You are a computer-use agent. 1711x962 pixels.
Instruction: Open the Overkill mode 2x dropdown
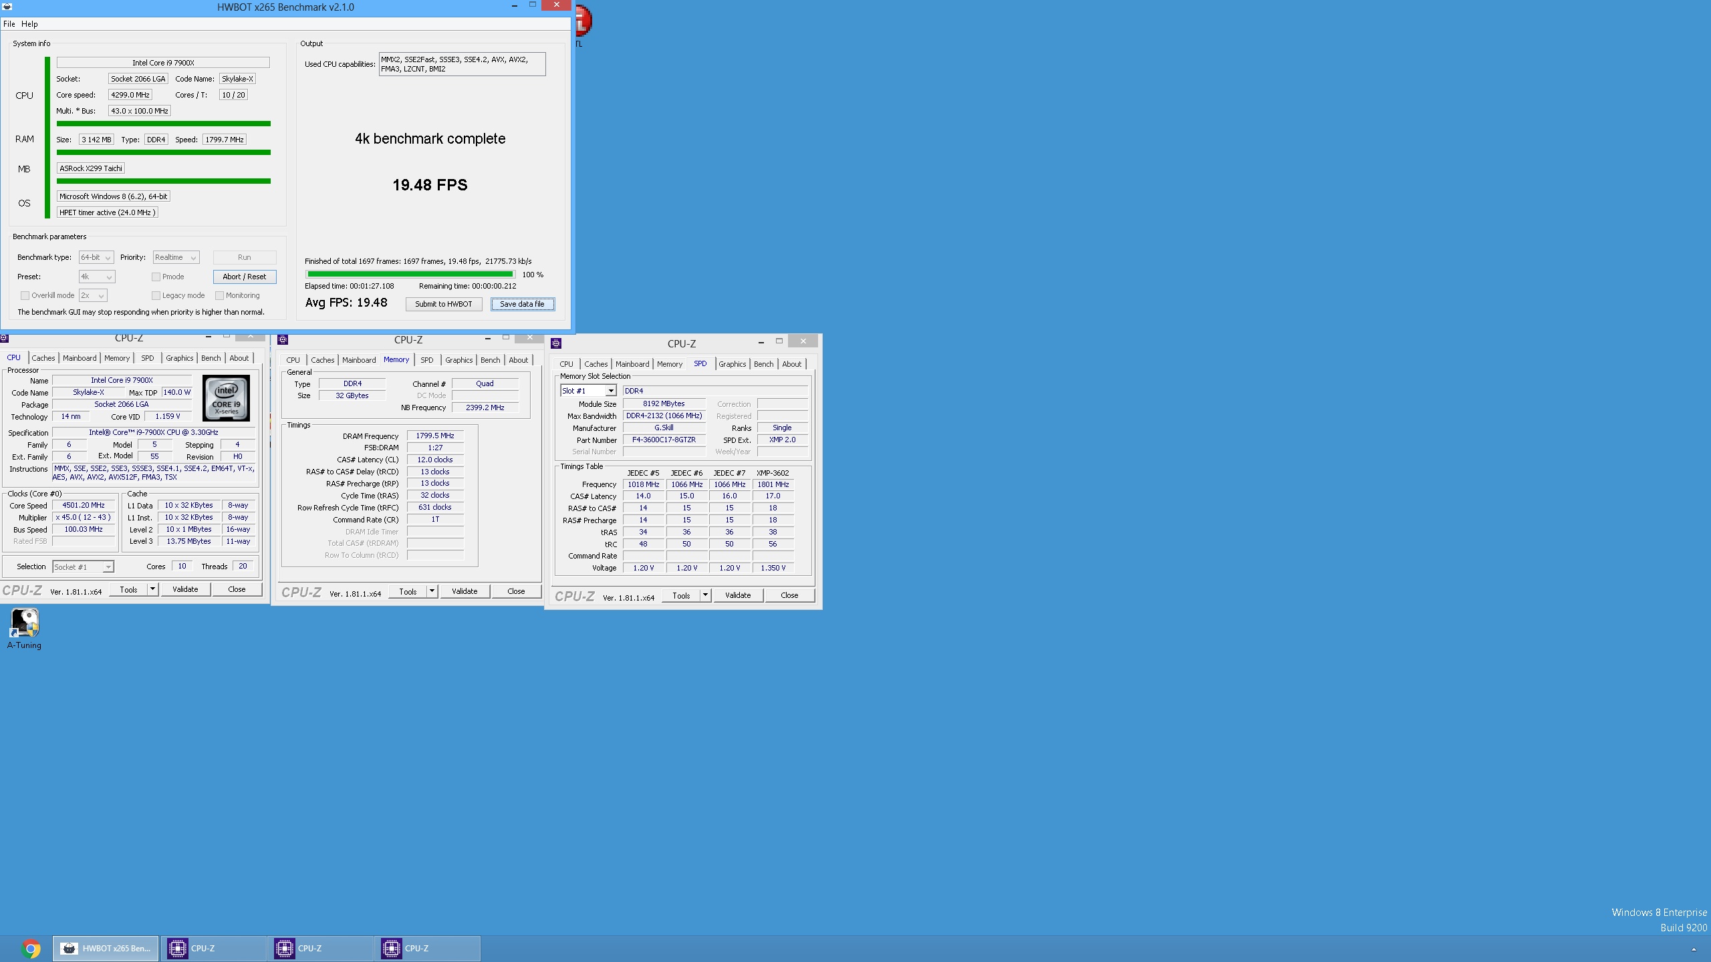click(93, 295)
